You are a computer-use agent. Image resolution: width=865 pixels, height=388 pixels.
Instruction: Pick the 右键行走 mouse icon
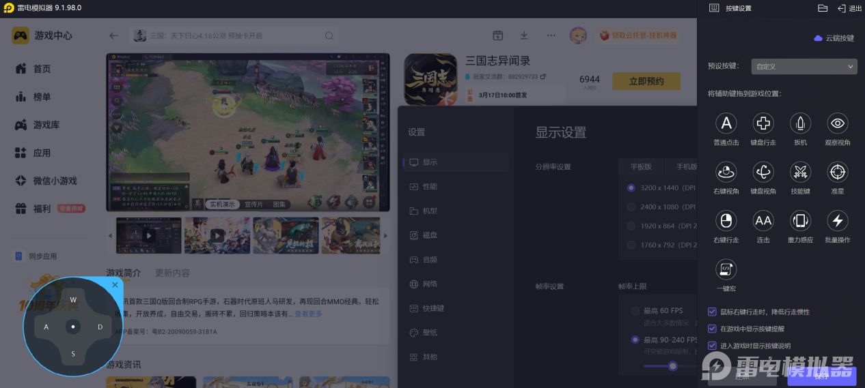click(x=726, y=220)
